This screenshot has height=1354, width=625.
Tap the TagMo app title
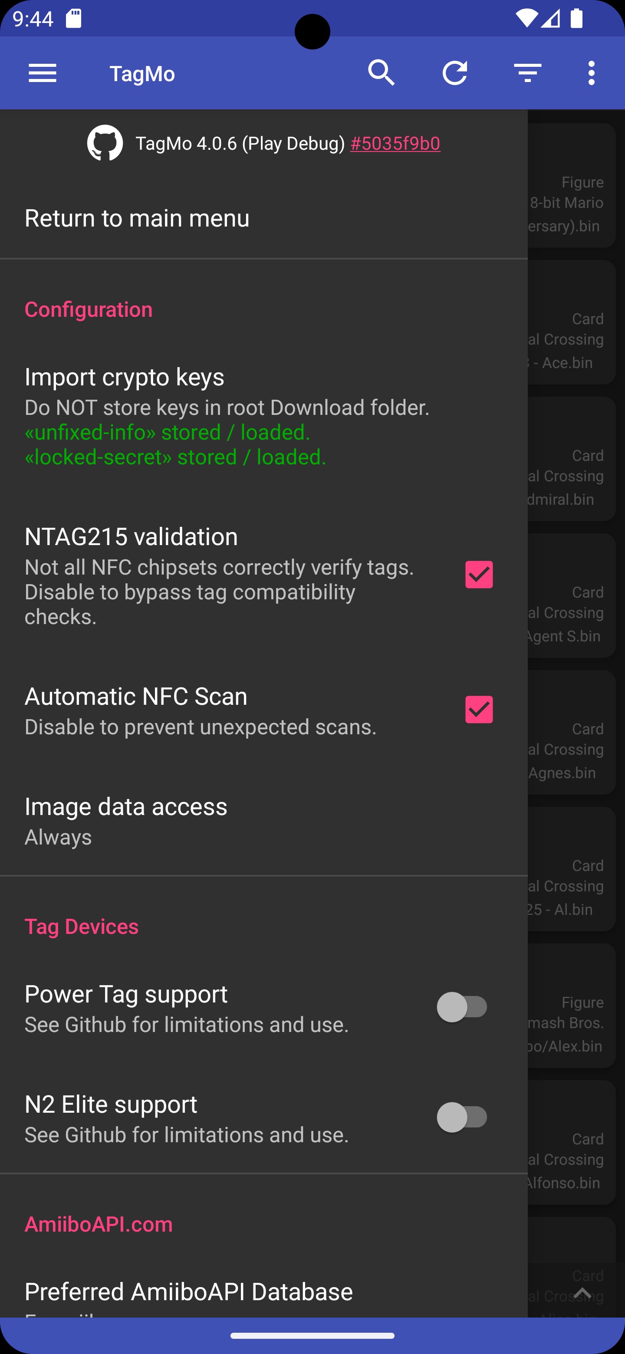click(x=142, y=74)
